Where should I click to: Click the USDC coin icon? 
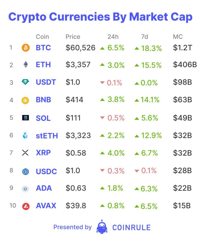26,172
